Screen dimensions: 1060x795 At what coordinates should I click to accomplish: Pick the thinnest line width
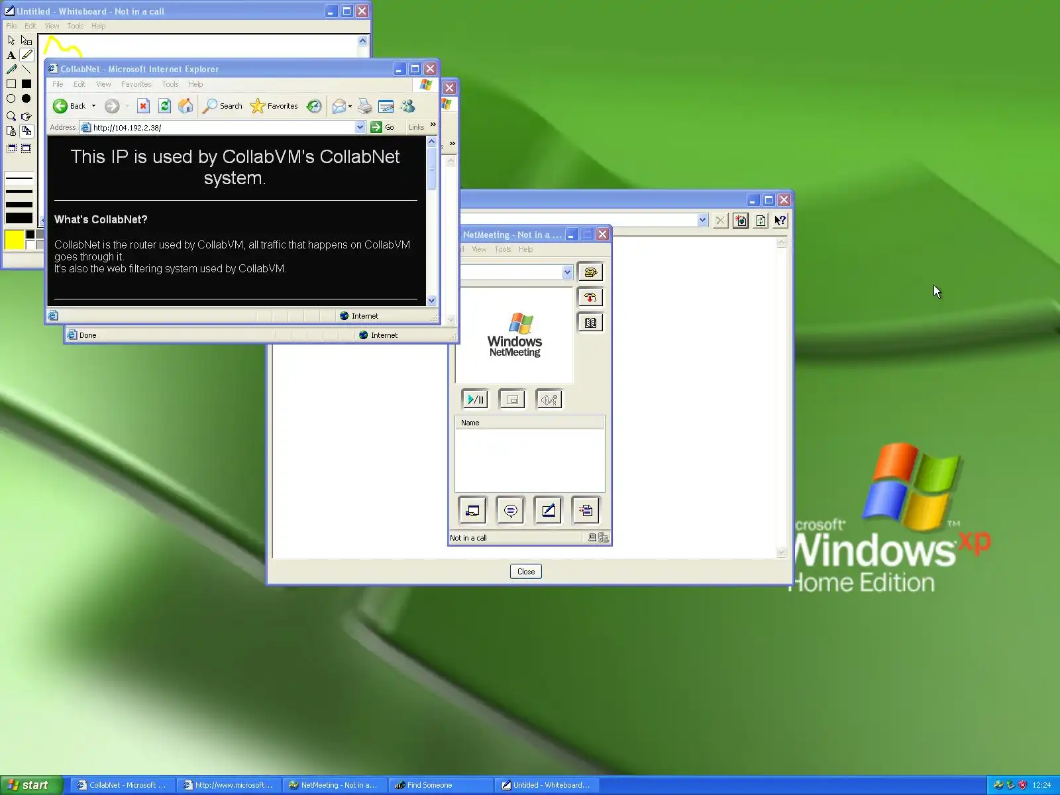click(x=19, y=178)
